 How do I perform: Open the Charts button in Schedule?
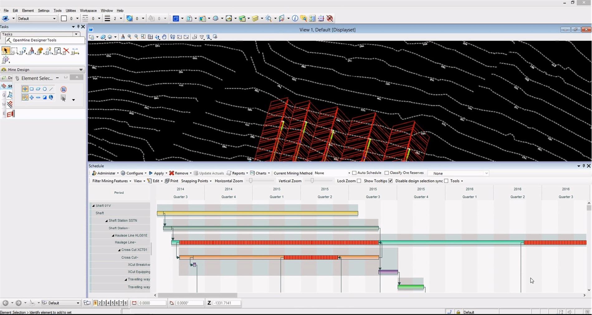coord(260,173)
